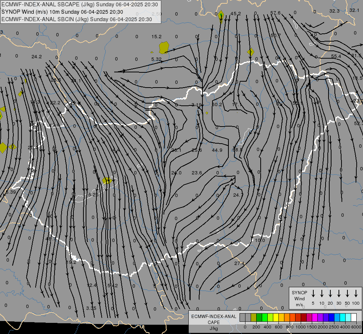Click the bright cyan legend swatch
The width and height of the screenshot is (363, 334).
click(x=343, y=317)
